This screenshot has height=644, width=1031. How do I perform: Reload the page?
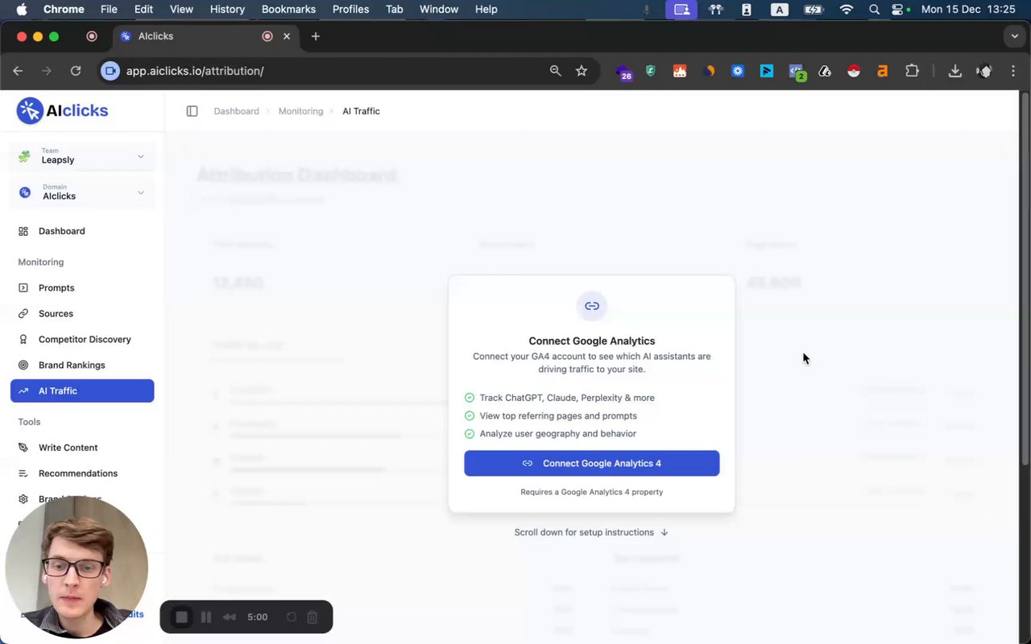[76, 71]
